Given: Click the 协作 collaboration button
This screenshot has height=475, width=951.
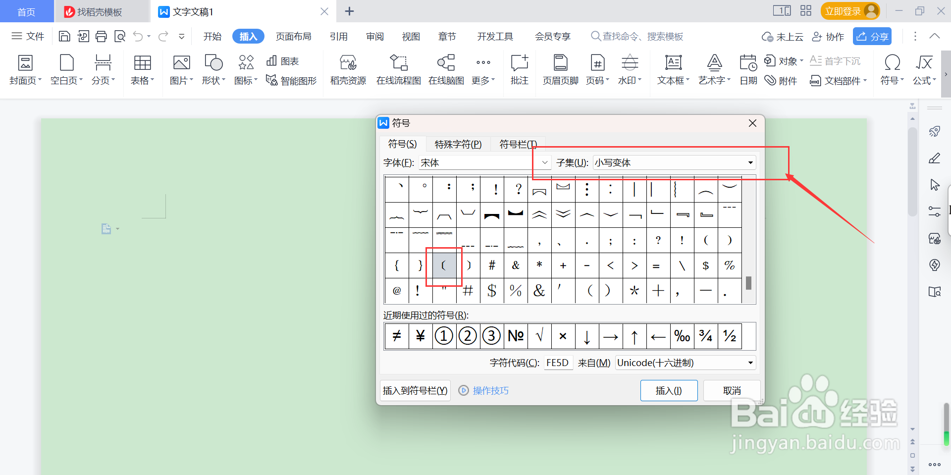Looking at the screenshot, I should 828,36.
